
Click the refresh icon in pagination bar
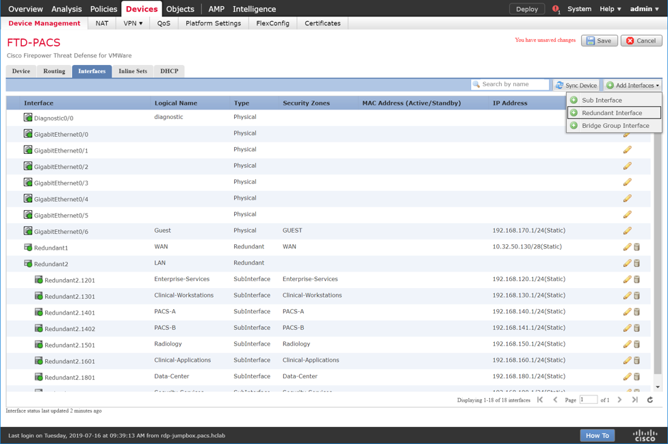pyautogui.click(x=650, y=400)
